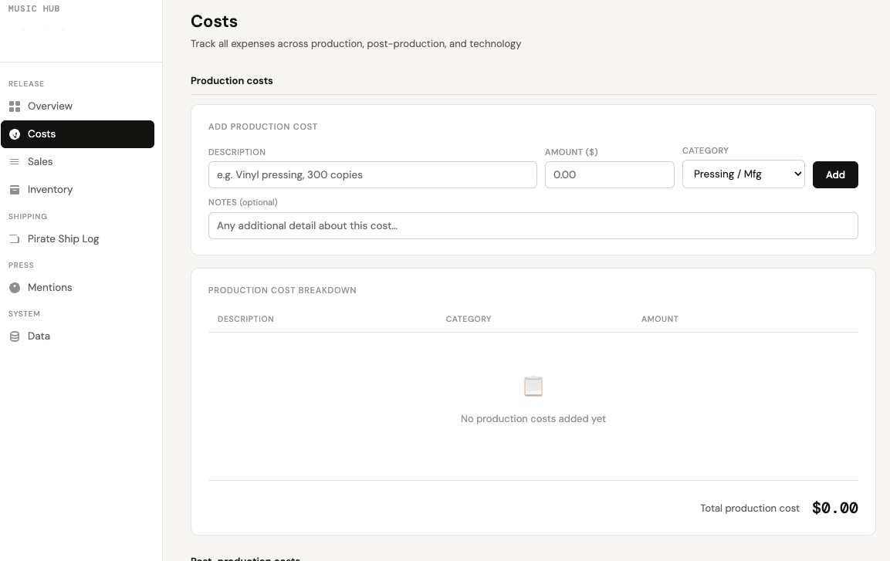Viewport: 890px width, 561px height.
Task: Click the Mentions circle icon
Action: (15, 288)
